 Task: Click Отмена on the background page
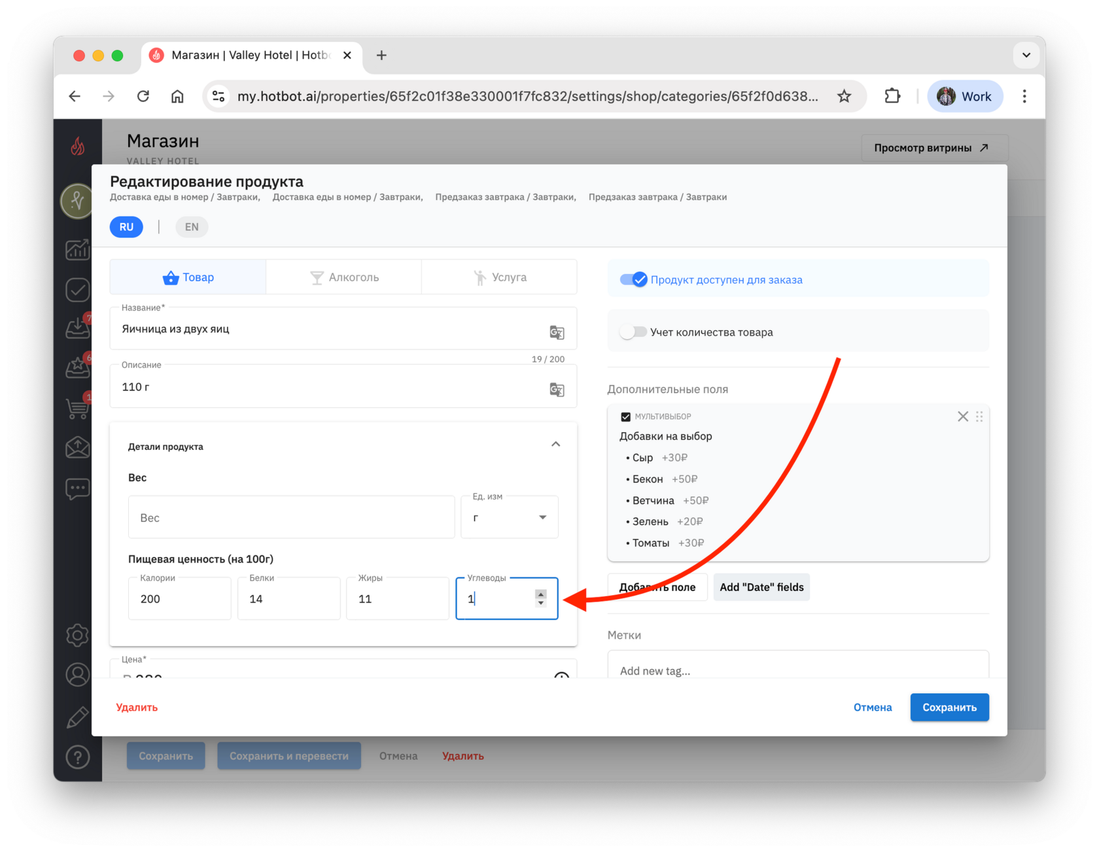click(x=398, y=756)
